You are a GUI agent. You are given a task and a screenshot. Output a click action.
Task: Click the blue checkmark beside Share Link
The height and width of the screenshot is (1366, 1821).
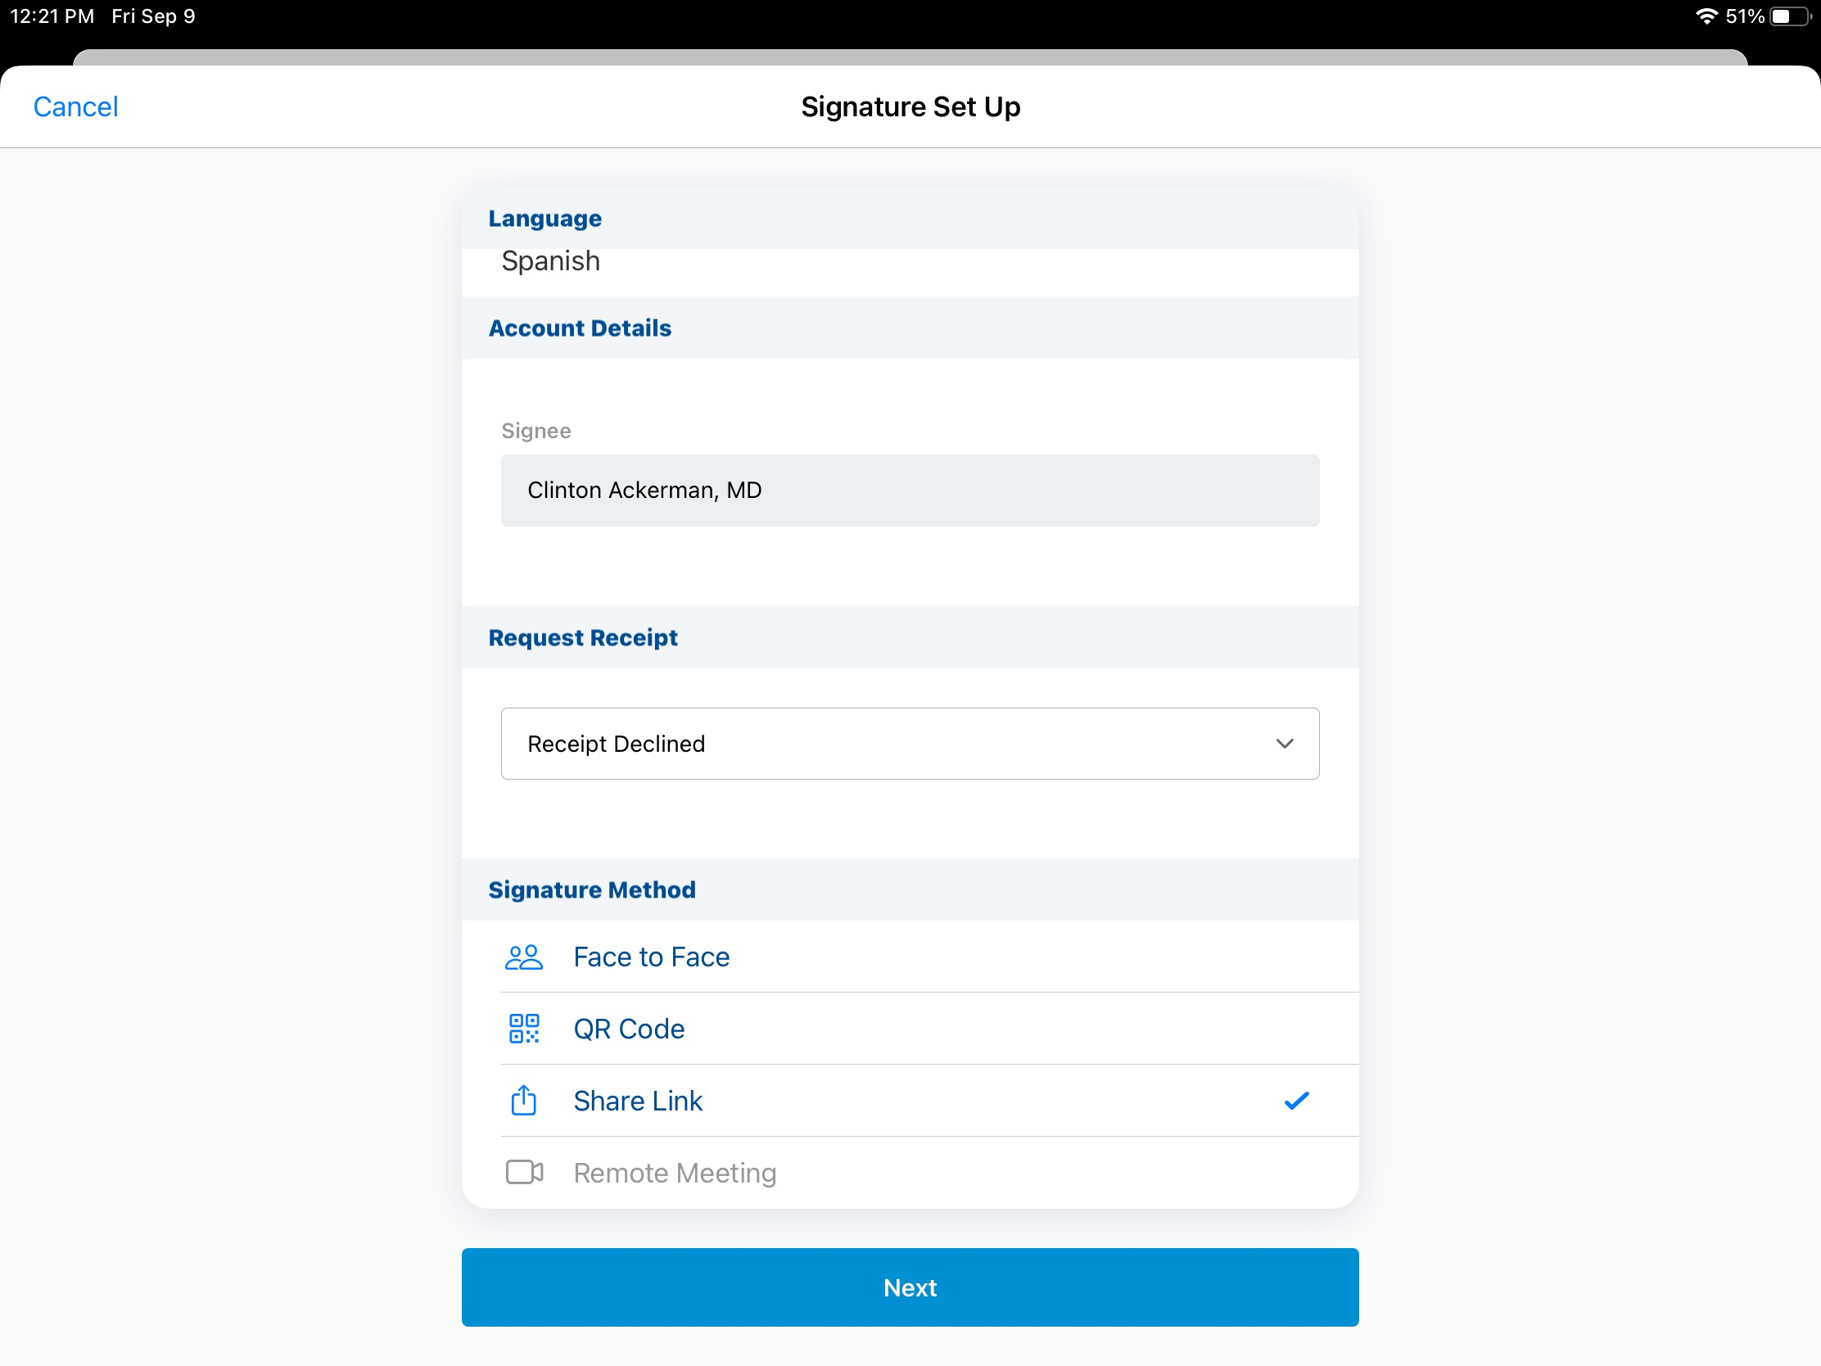coord(1296,1100)
